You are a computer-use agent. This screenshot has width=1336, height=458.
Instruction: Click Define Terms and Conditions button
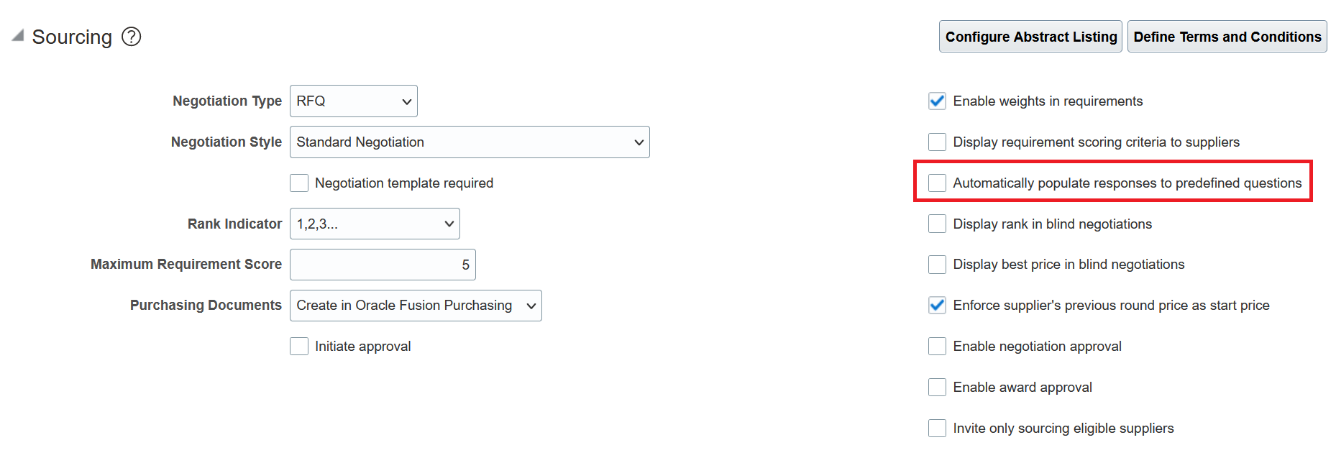(x=1227, y=37)
